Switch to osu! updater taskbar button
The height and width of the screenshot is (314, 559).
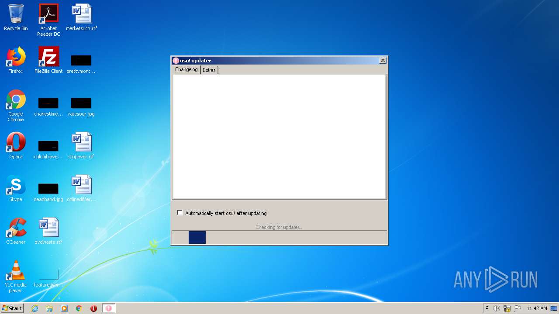click(109, 308)
